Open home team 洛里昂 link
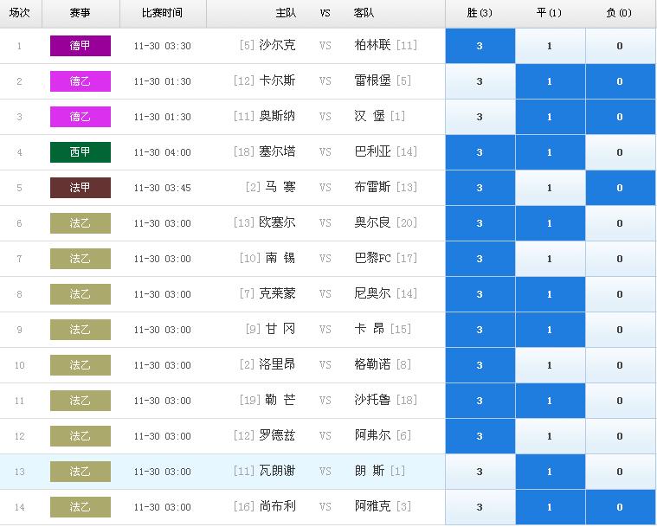657x527 pixels. point(277,364)
